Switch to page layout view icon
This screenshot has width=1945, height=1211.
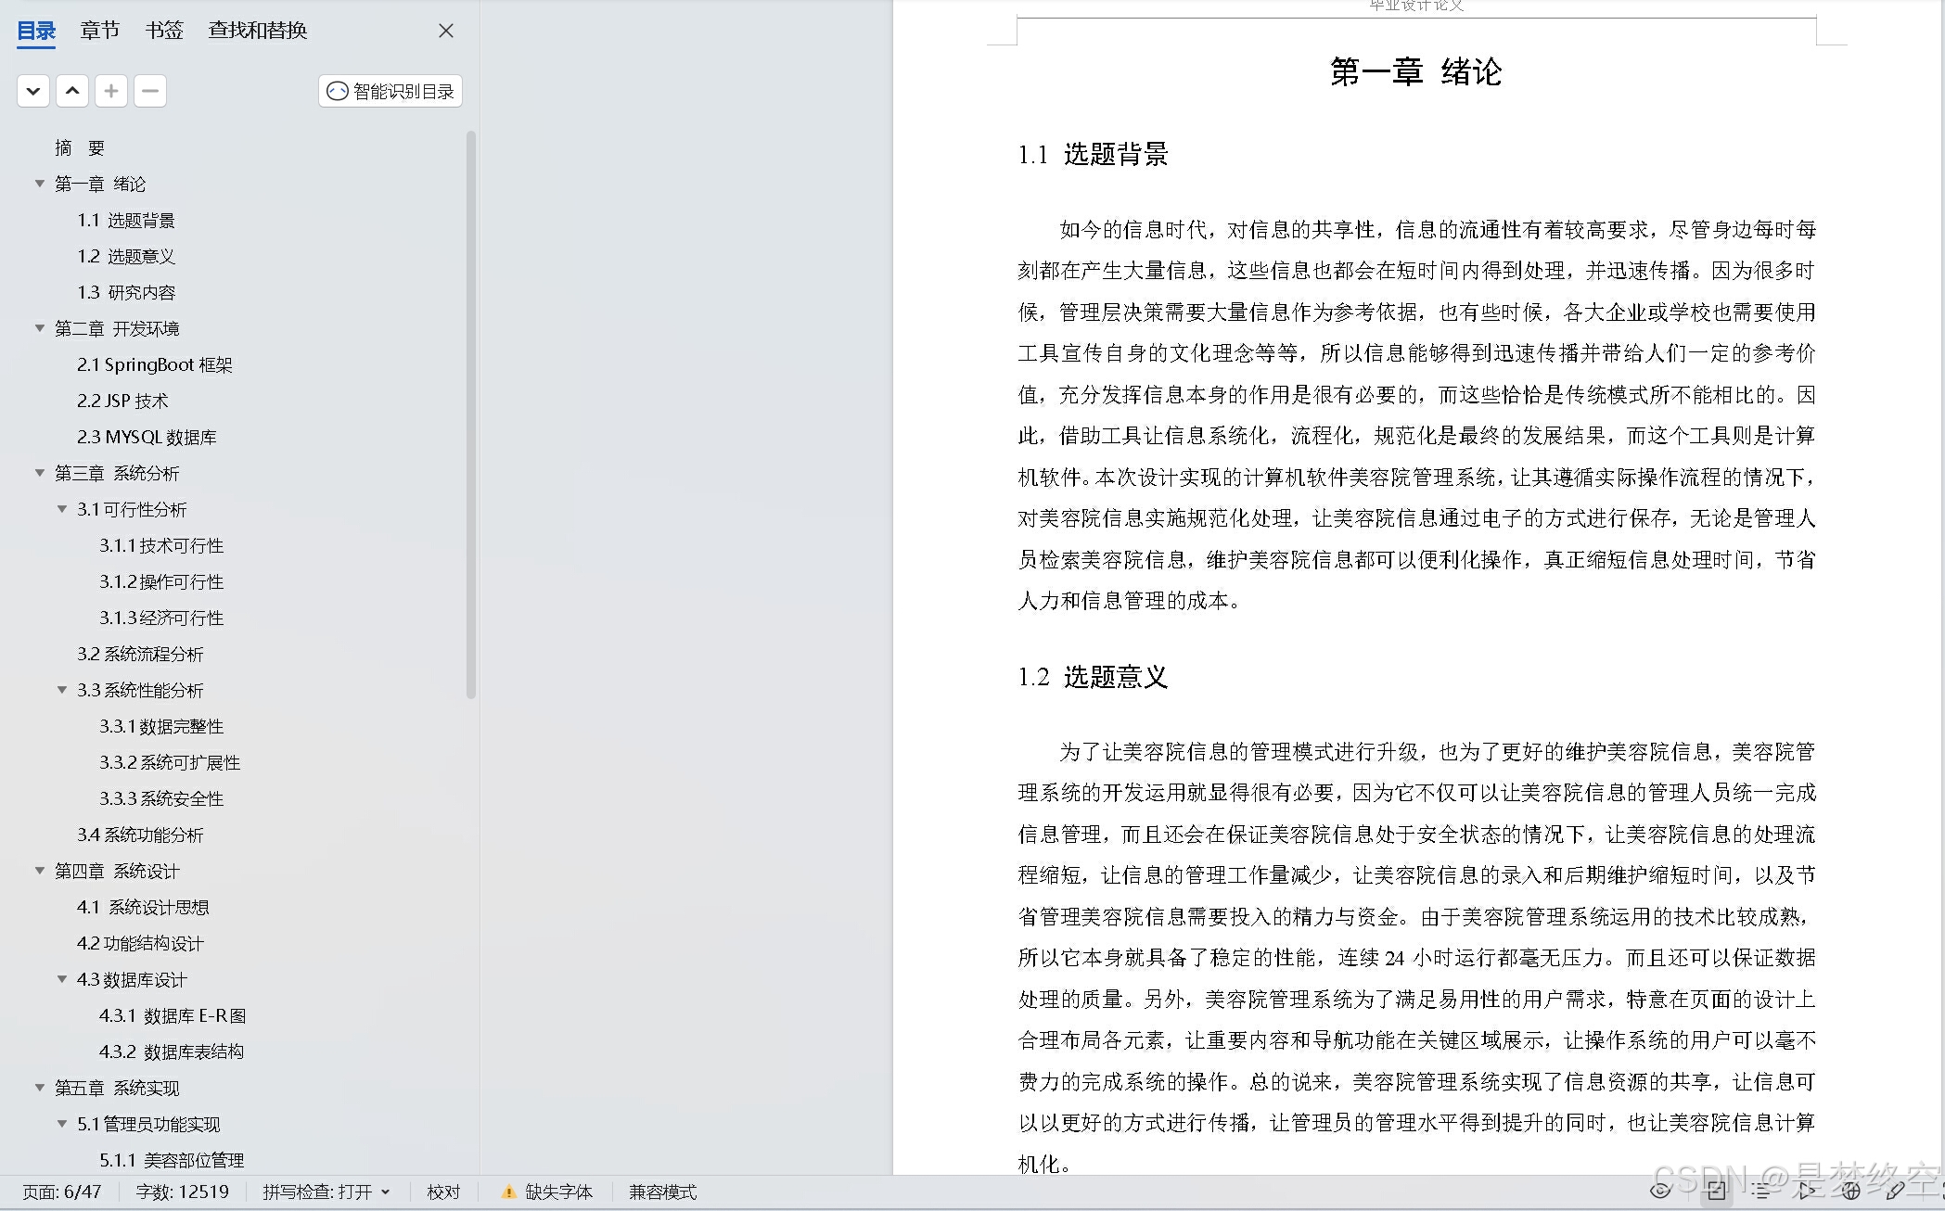coord(1716,1191)
